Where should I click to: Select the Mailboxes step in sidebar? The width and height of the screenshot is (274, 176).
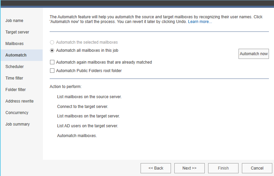click(15, 44)
